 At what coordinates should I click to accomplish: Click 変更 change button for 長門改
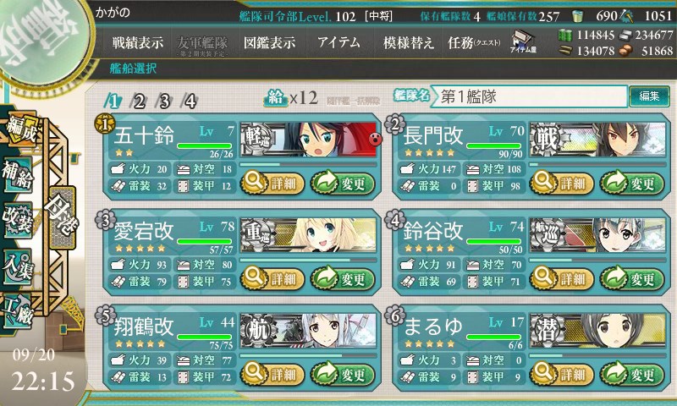tap(631, 184)
